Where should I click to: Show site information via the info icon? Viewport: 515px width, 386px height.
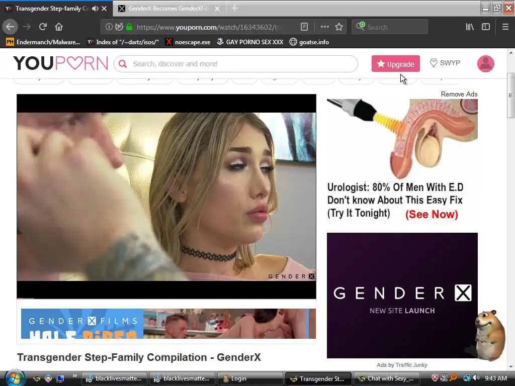[109, 27]
